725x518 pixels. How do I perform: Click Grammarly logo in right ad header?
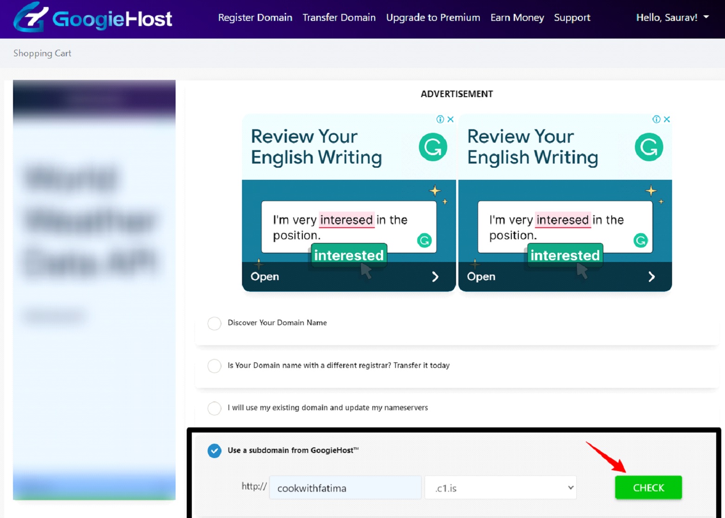pyautogui.click(x=649, y=147)
